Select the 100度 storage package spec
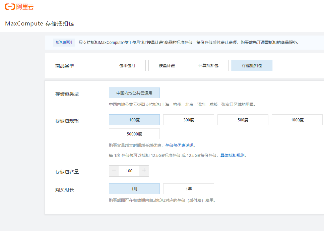Screen dimensions: 324x231 click(134, 120)
